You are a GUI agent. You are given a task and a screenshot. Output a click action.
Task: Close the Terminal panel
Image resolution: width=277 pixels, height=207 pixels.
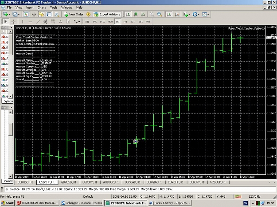tap(2, 188)
